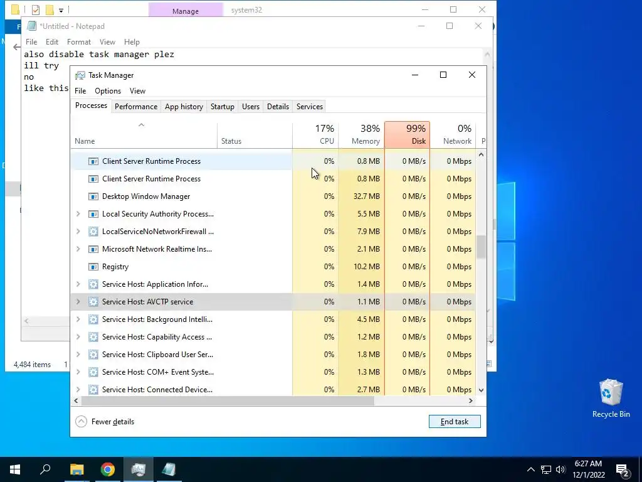Expand Service Host: AVCTP service
Screen dimensions: 642x482
click(78, 302)
